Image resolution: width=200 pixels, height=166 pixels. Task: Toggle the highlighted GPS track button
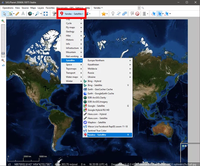(x=159, y=14)
